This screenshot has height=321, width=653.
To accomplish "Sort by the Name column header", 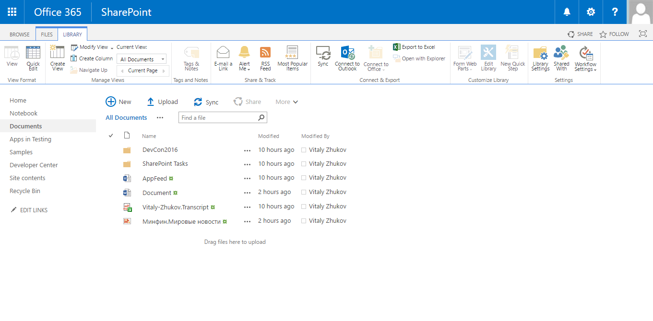I will tap(149, 136).
